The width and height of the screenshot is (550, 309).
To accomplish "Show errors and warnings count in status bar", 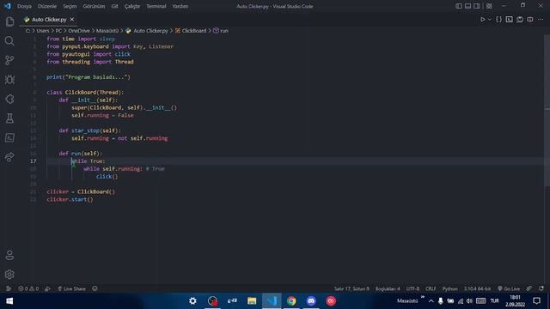I will 28,288.
